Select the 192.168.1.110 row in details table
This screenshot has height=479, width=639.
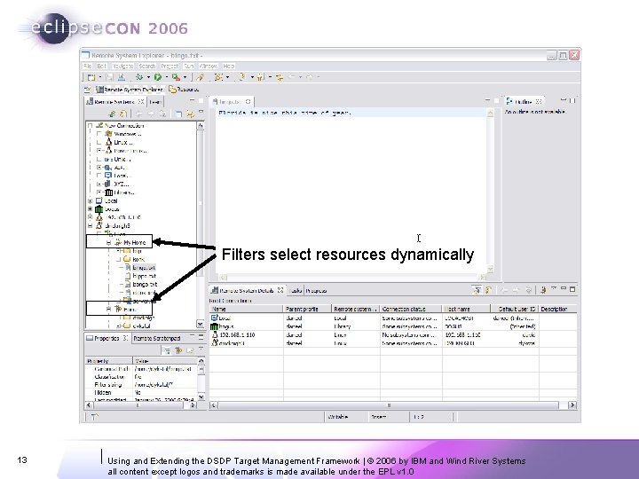click(x=393, y=334)
